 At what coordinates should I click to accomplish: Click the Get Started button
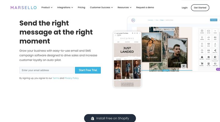[200, 8]
